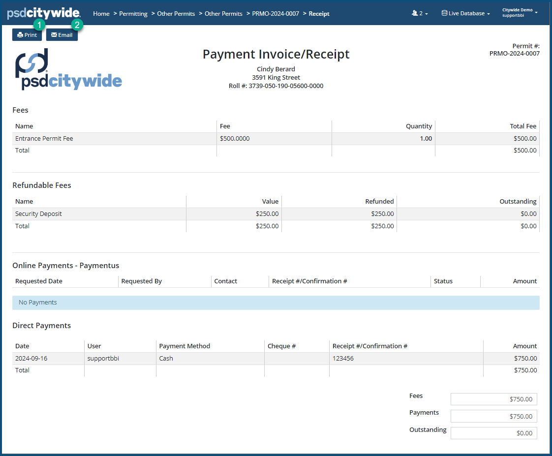Click the Email button

pos(62,35)
